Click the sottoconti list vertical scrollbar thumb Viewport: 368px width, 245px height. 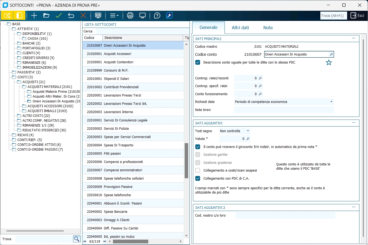click(186, 161)
